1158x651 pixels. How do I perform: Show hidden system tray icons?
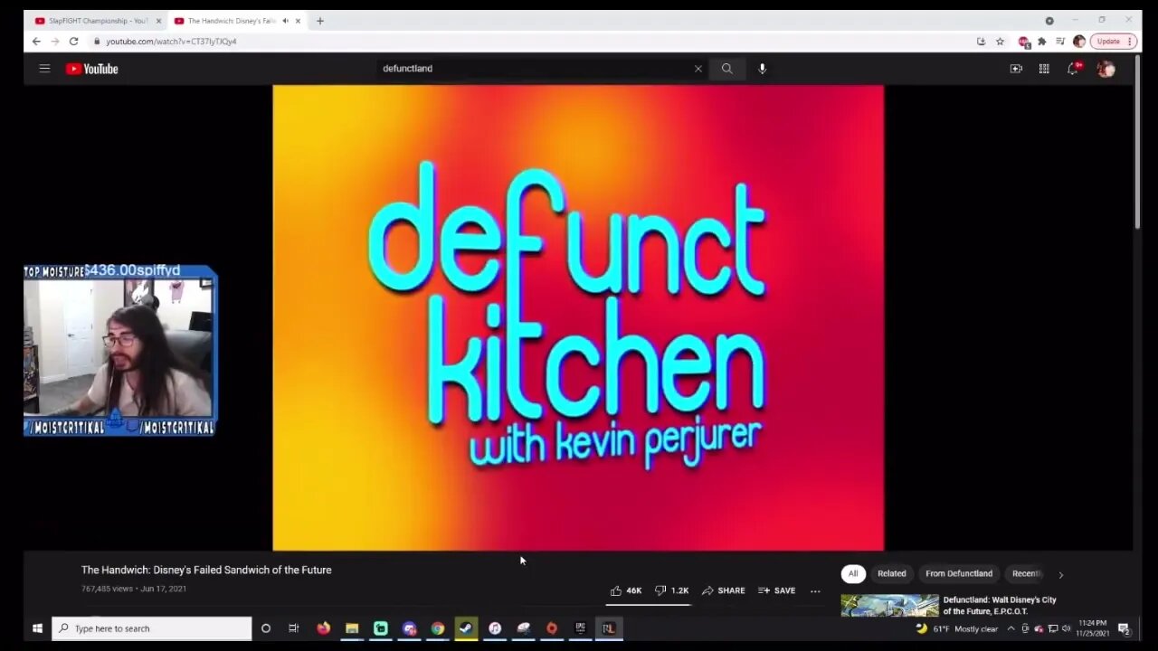pos(1011,628)
